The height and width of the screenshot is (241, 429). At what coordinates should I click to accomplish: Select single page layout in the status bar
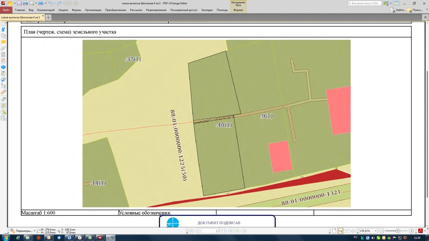tap(334, 231)
